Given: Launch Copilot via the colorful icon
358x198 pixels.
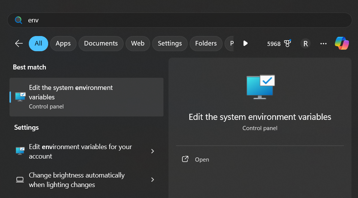Looking at the screenshot, I should coord(342,43).
